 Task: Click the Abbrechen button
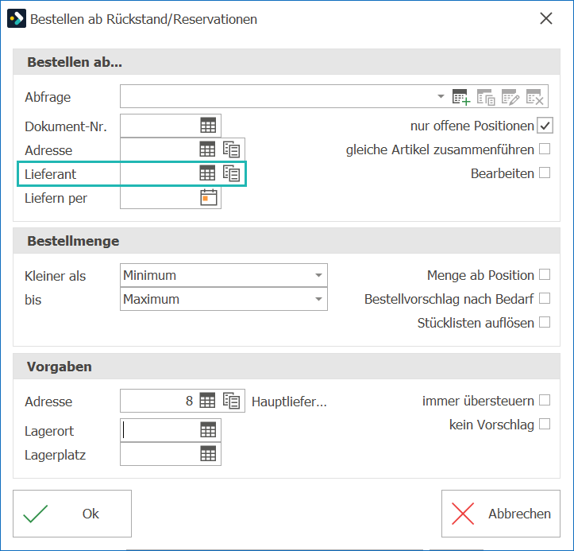(x=501, y=514)
